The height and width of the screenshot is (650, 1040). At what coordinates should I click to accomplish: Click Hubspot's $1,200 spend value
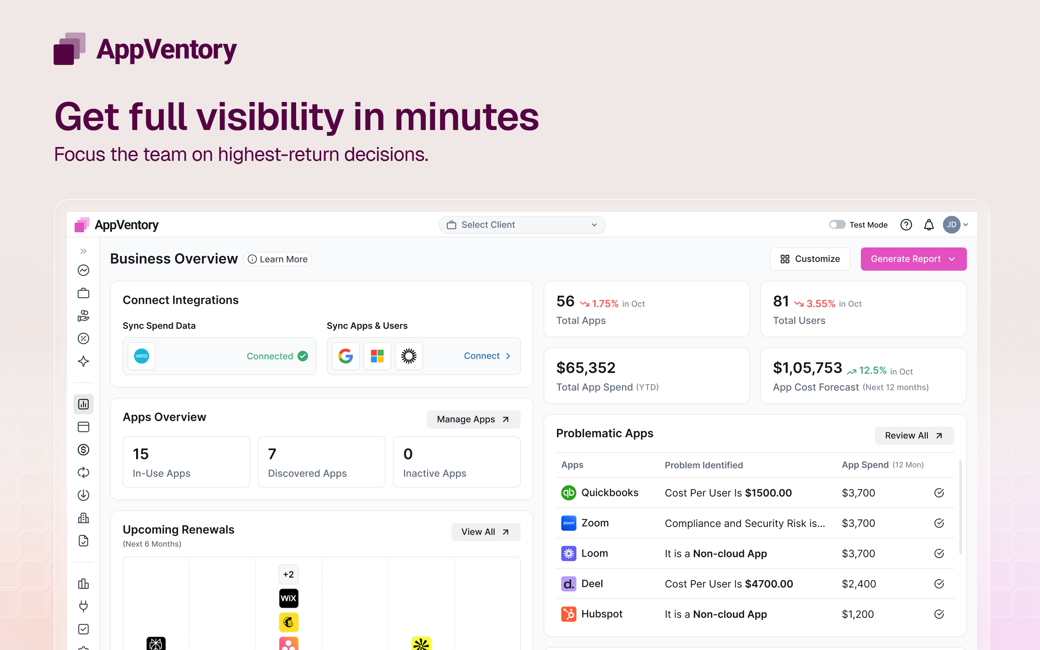coord(857,614)
